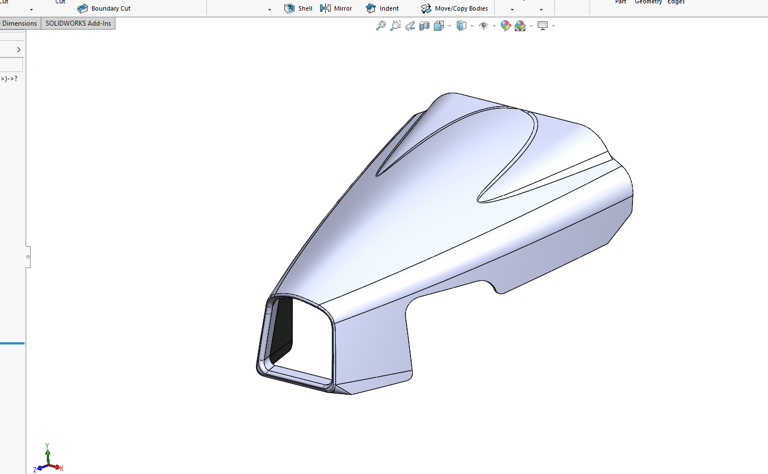Switch to the SOLIDWORKS Add-Ins tab

pos(78,23)
